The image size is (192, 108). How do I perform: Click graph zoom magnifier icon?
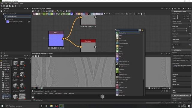pos(44,11)
